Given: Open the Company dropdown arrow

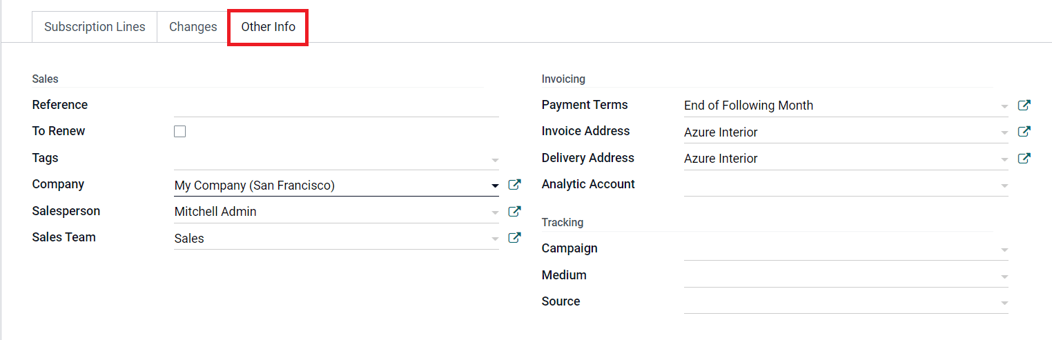Looking at the screenshot, I should point(495,186).
